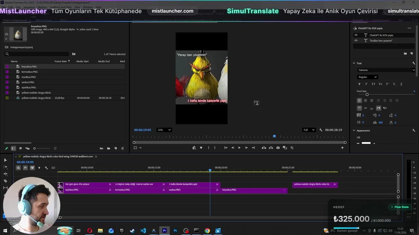Select the Ripple Edit tool
419x235 pixels.
[5, 174]
